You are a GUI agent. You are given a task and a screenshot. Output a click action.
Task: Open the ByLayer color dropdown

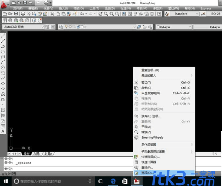point(174,27)
